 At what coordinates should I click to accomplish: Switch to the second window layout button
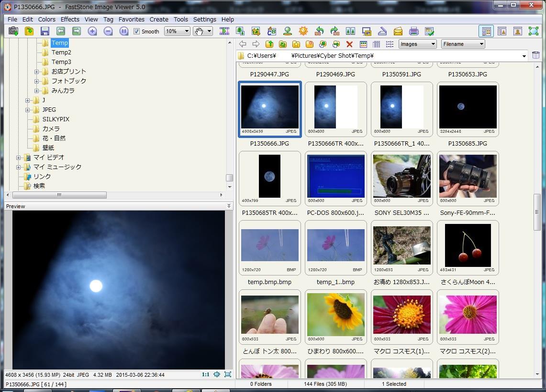[502, 32]
